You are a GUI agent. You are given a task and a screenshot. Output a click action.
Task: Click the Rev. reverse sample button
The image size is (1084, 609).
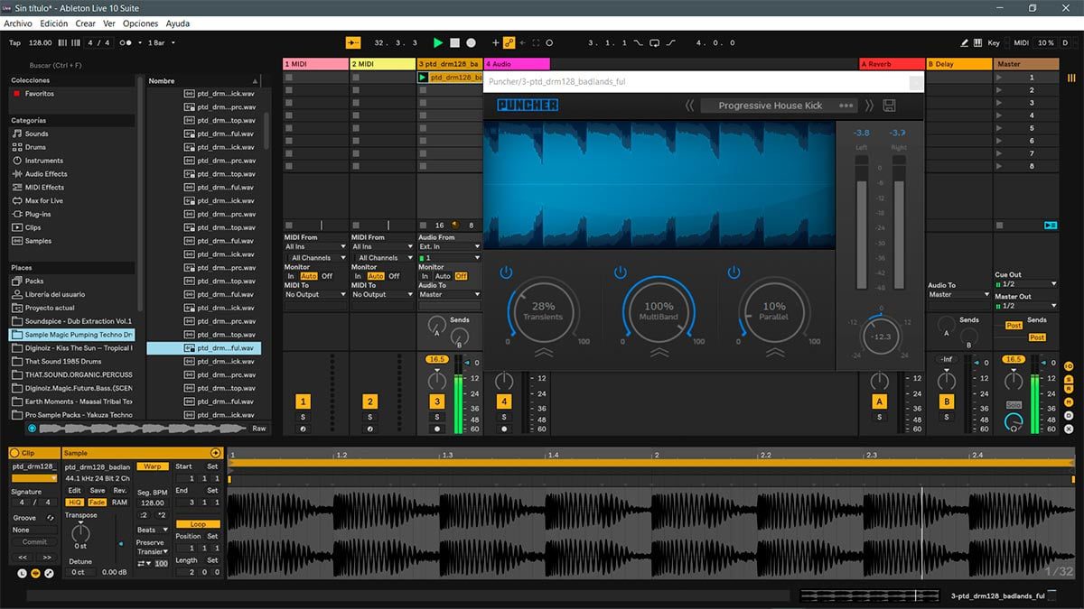click(x=119, y=490)
